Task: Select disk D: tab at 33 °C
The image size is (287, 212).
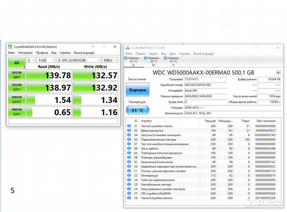Action: (153, 61)
